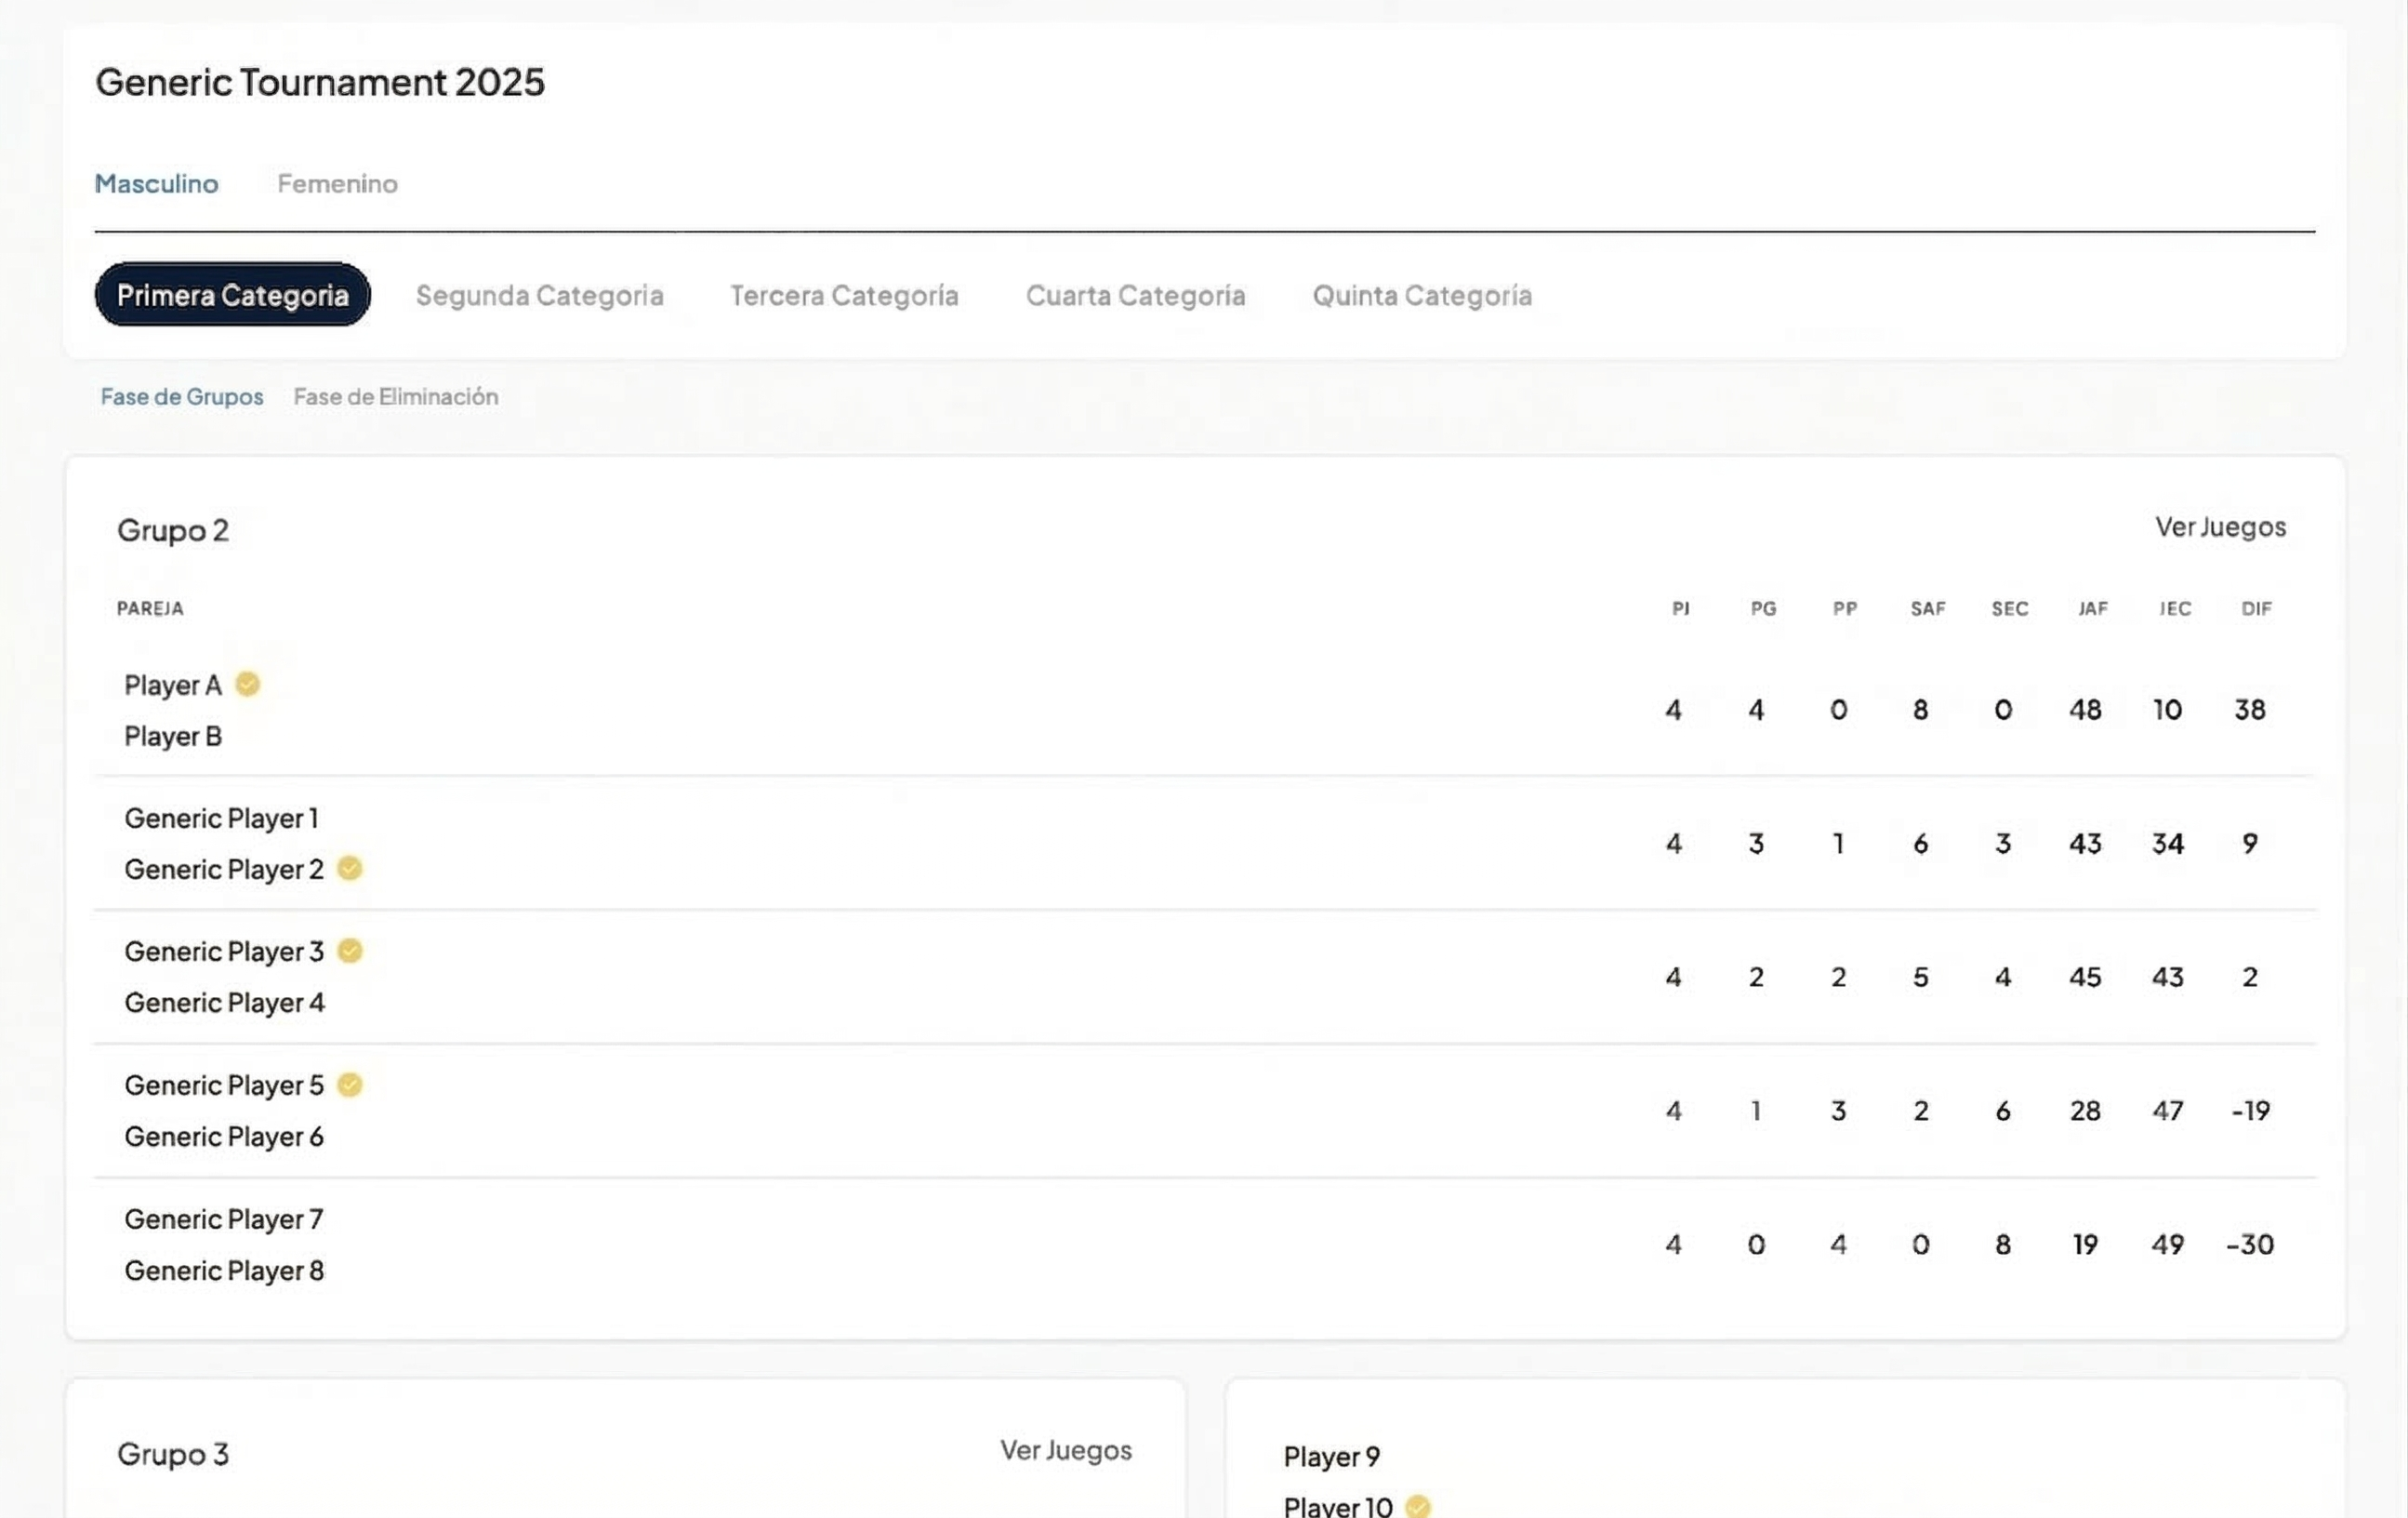Click the gold badge next to Generic Player 2
Viewport: 2408px width, 1518px height.
coord(349,869)
